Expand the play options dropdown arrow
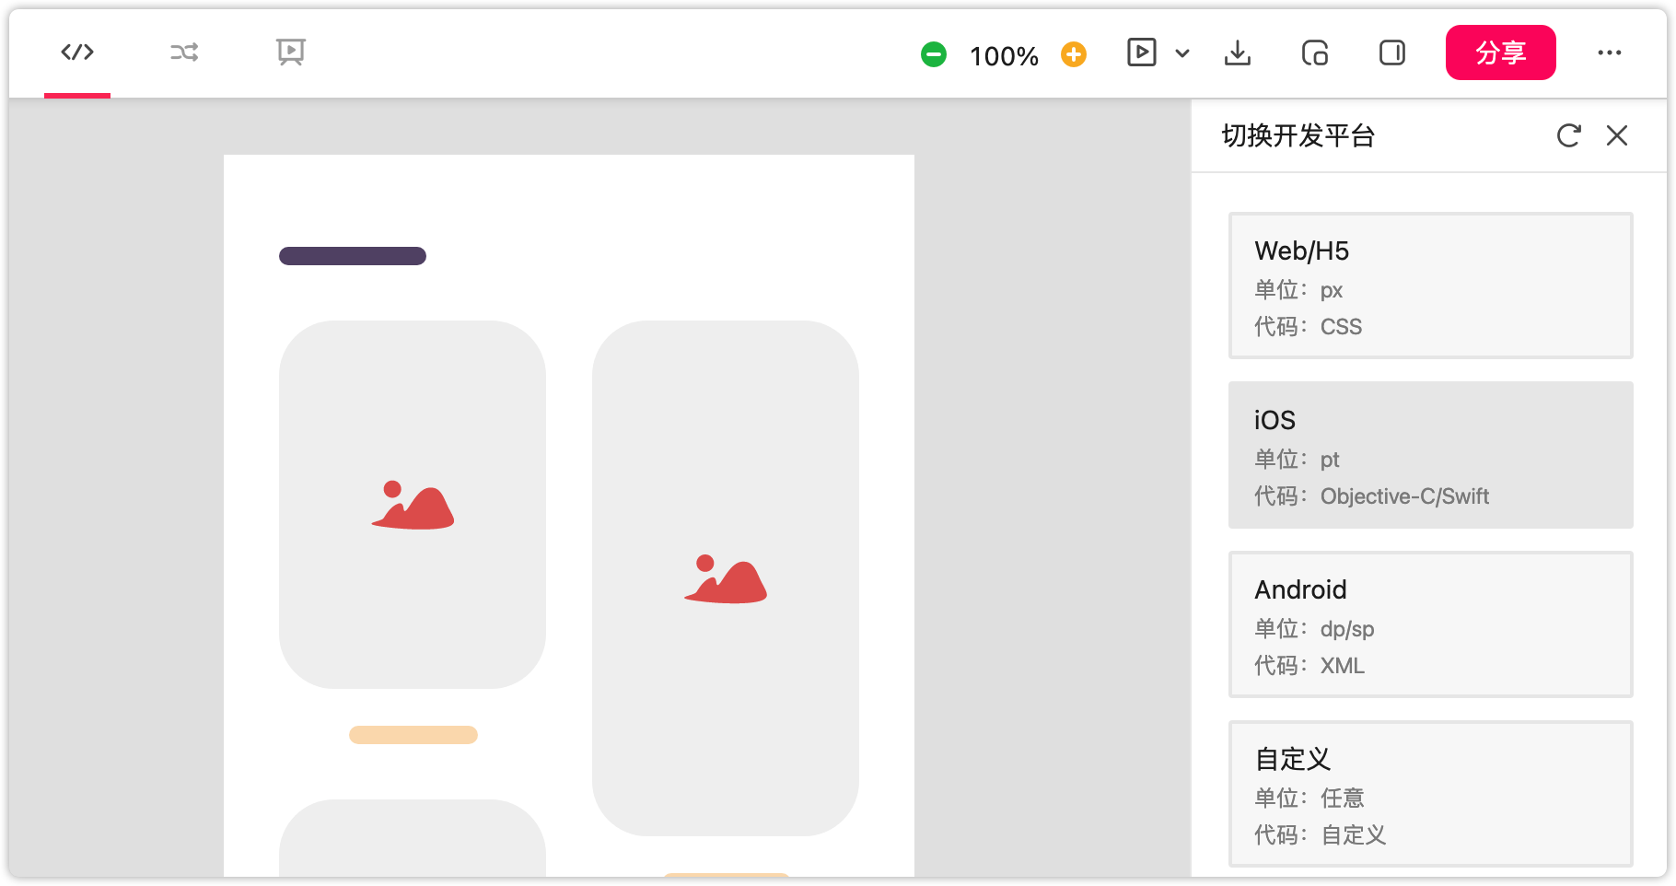This screenshot has width=1676, height=886. pyautogui.click(x=1182, y=53)
